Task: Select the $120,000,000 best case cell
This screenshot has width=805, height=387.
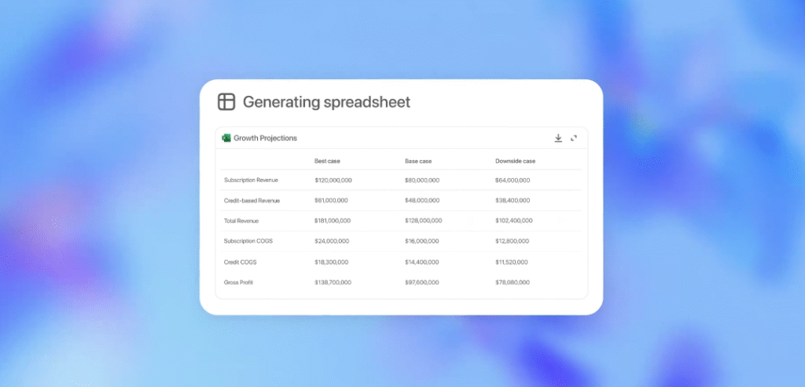Action: click(333, 181)
